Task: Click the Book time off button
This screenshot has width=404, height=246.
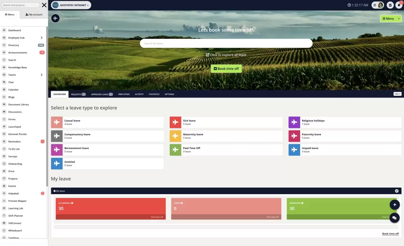Action: 226,68
